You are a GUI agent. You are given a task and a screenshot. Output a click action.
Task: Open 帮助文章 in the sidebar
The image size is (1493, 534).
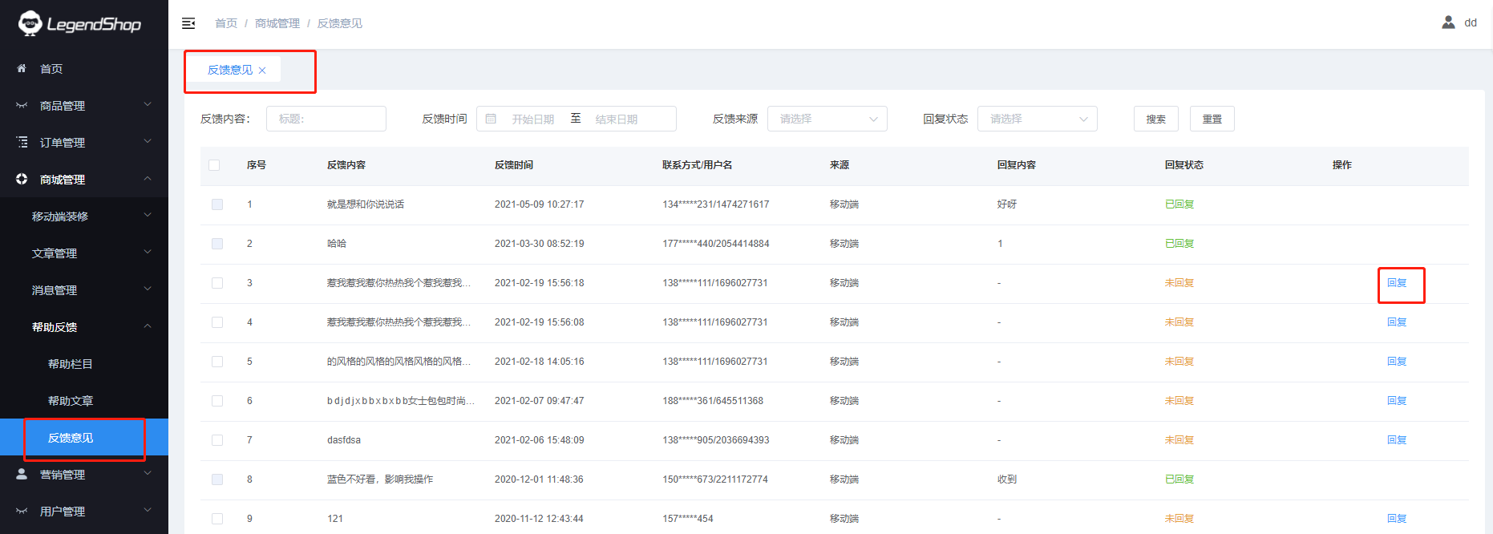pyautogui.click(x=71, y=401)
